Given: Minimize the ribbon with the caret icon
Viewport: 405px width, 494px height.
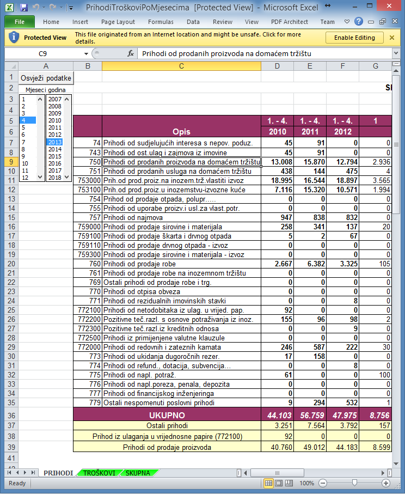Looking at the screenshot, I should (347, 22).
